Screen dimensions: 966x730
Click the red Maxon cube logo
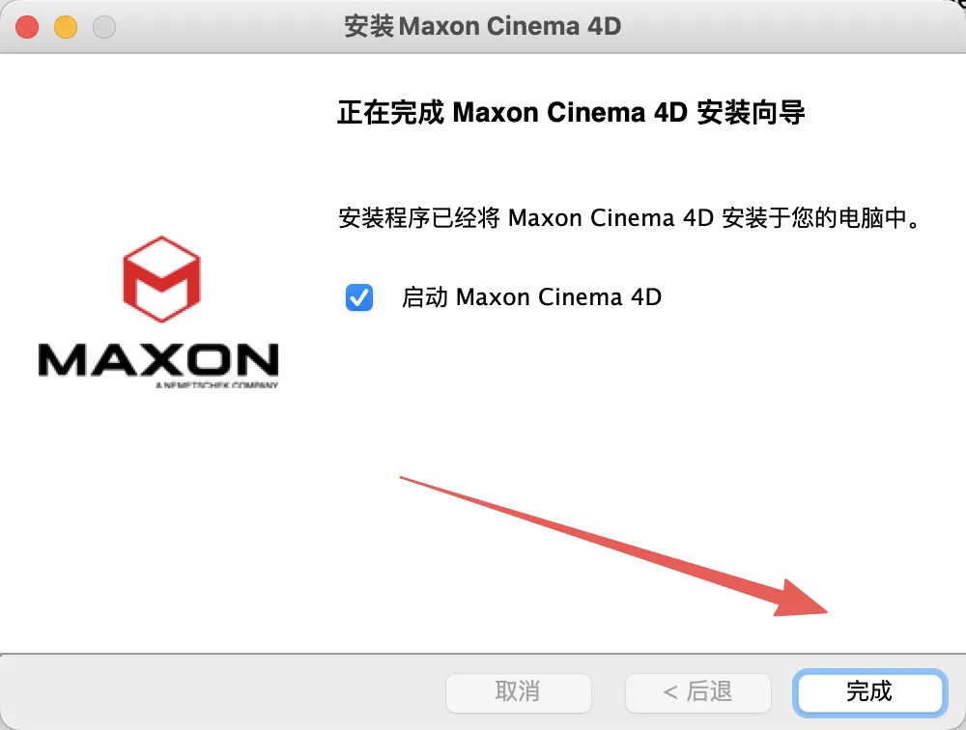pyautogui.click(x=162, y=279)
